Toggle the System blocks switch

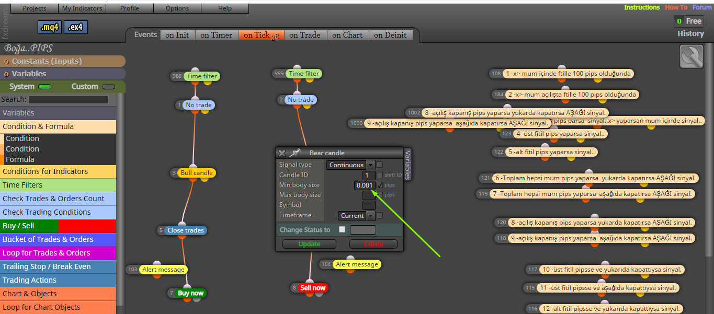pyautogui.click(x=44, y=87)
